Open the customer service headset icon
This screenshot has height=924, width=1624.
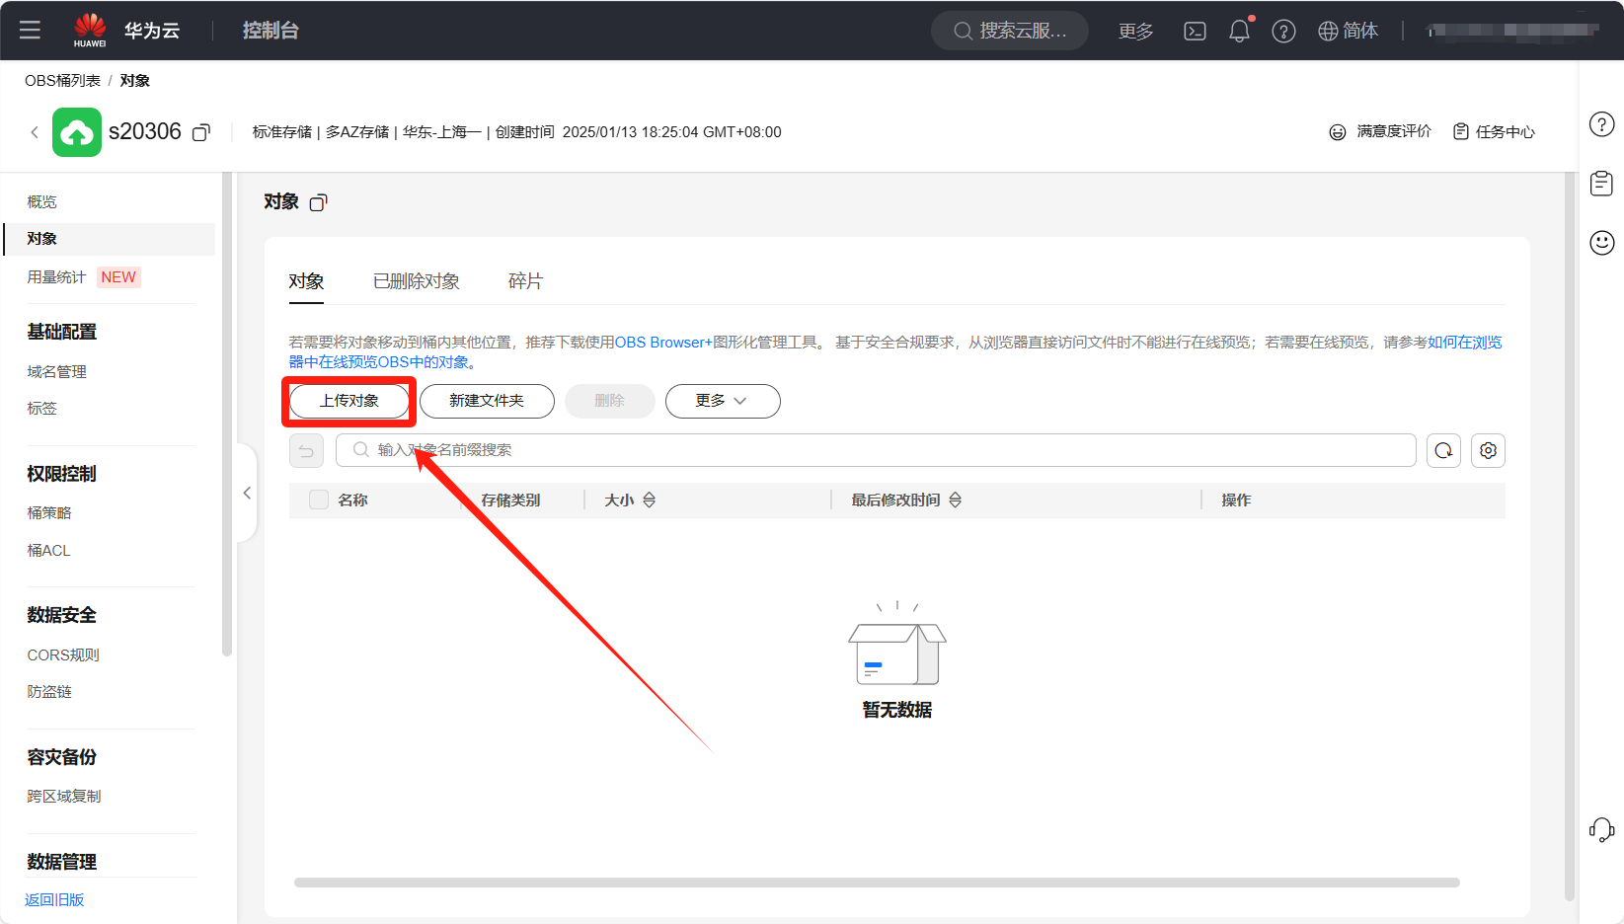[1601, 829]
